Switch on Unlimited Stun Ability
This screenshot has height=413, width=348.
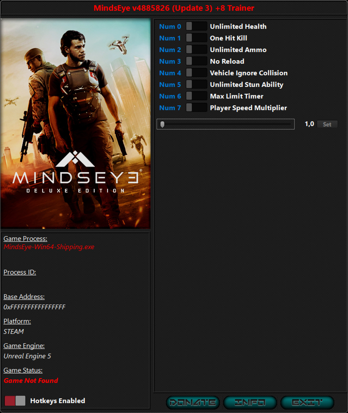pos(196,85)
